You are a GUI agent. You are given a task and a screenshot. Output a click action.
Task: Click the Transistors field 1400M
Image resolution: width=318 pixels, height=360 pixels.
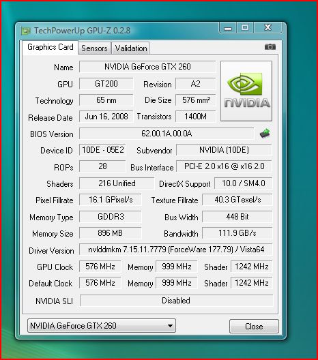(196, 117)
